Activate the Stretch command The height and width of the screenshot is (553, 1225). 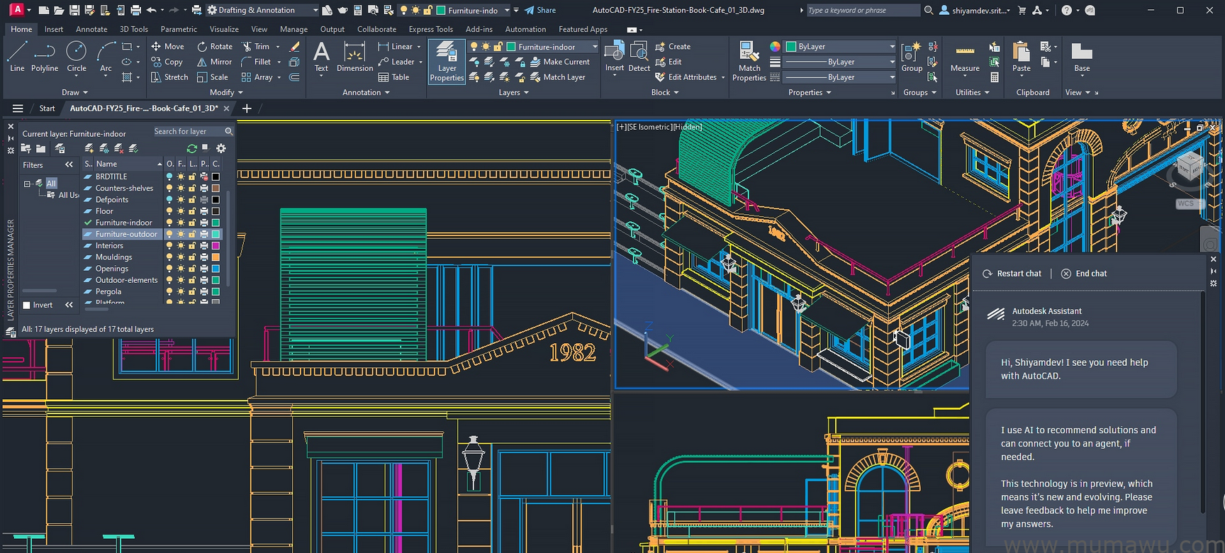169,77
